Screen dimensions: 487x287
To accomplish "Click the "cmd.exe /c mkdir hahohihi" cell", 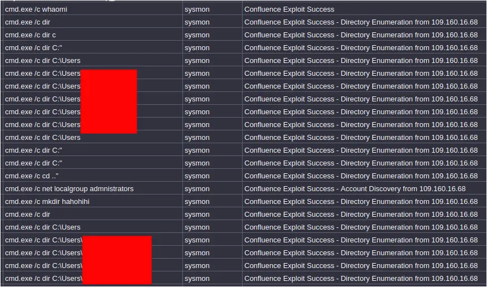I will click(47, 202).
